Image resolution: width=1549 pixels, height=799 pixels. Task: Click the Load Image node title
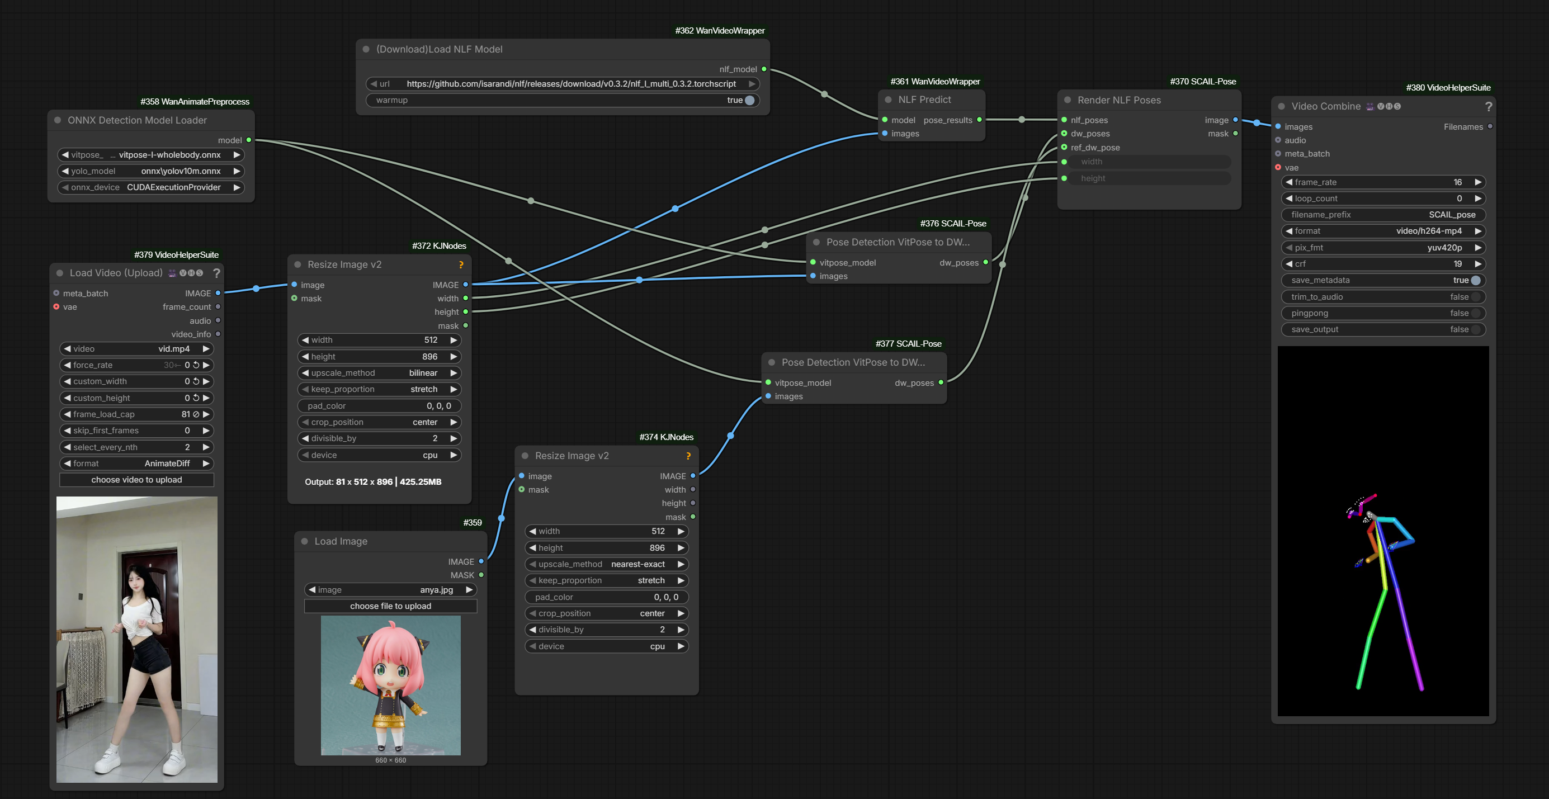click(x=341, y=541)
